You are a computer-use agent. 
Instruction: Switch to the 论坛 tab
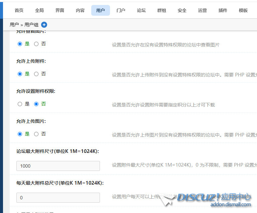[x=141, y=10]
